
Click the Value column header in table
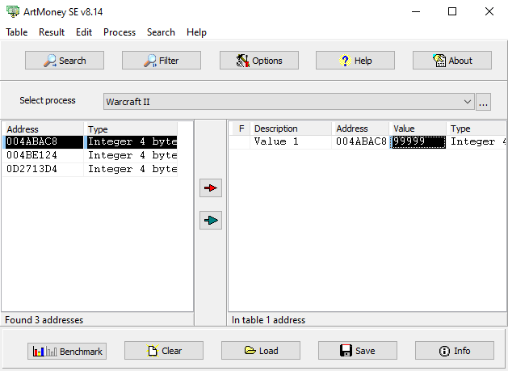pos(418,129)
